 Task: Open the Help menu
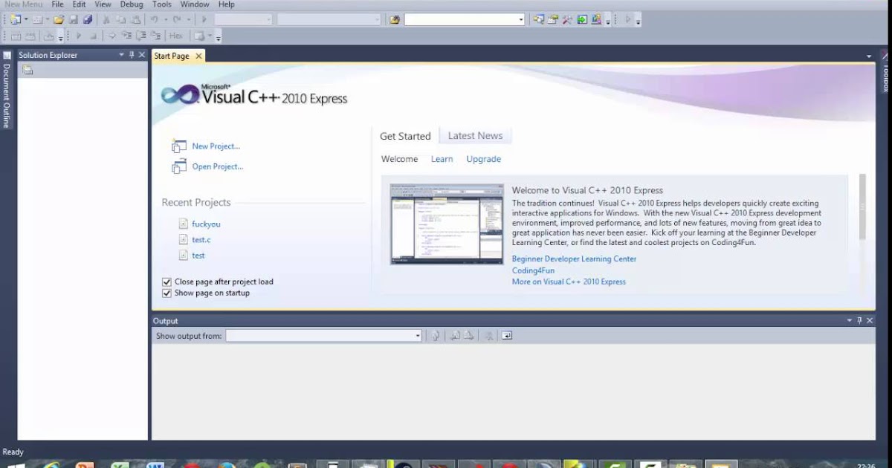226,4
